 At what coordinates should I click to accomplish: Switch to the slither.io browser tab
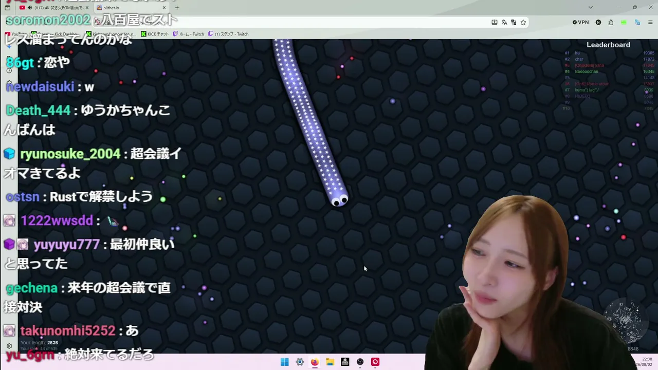(132, 8)
